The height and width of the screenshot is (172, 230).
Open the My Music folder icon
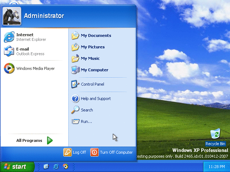(x=75, y=58)
